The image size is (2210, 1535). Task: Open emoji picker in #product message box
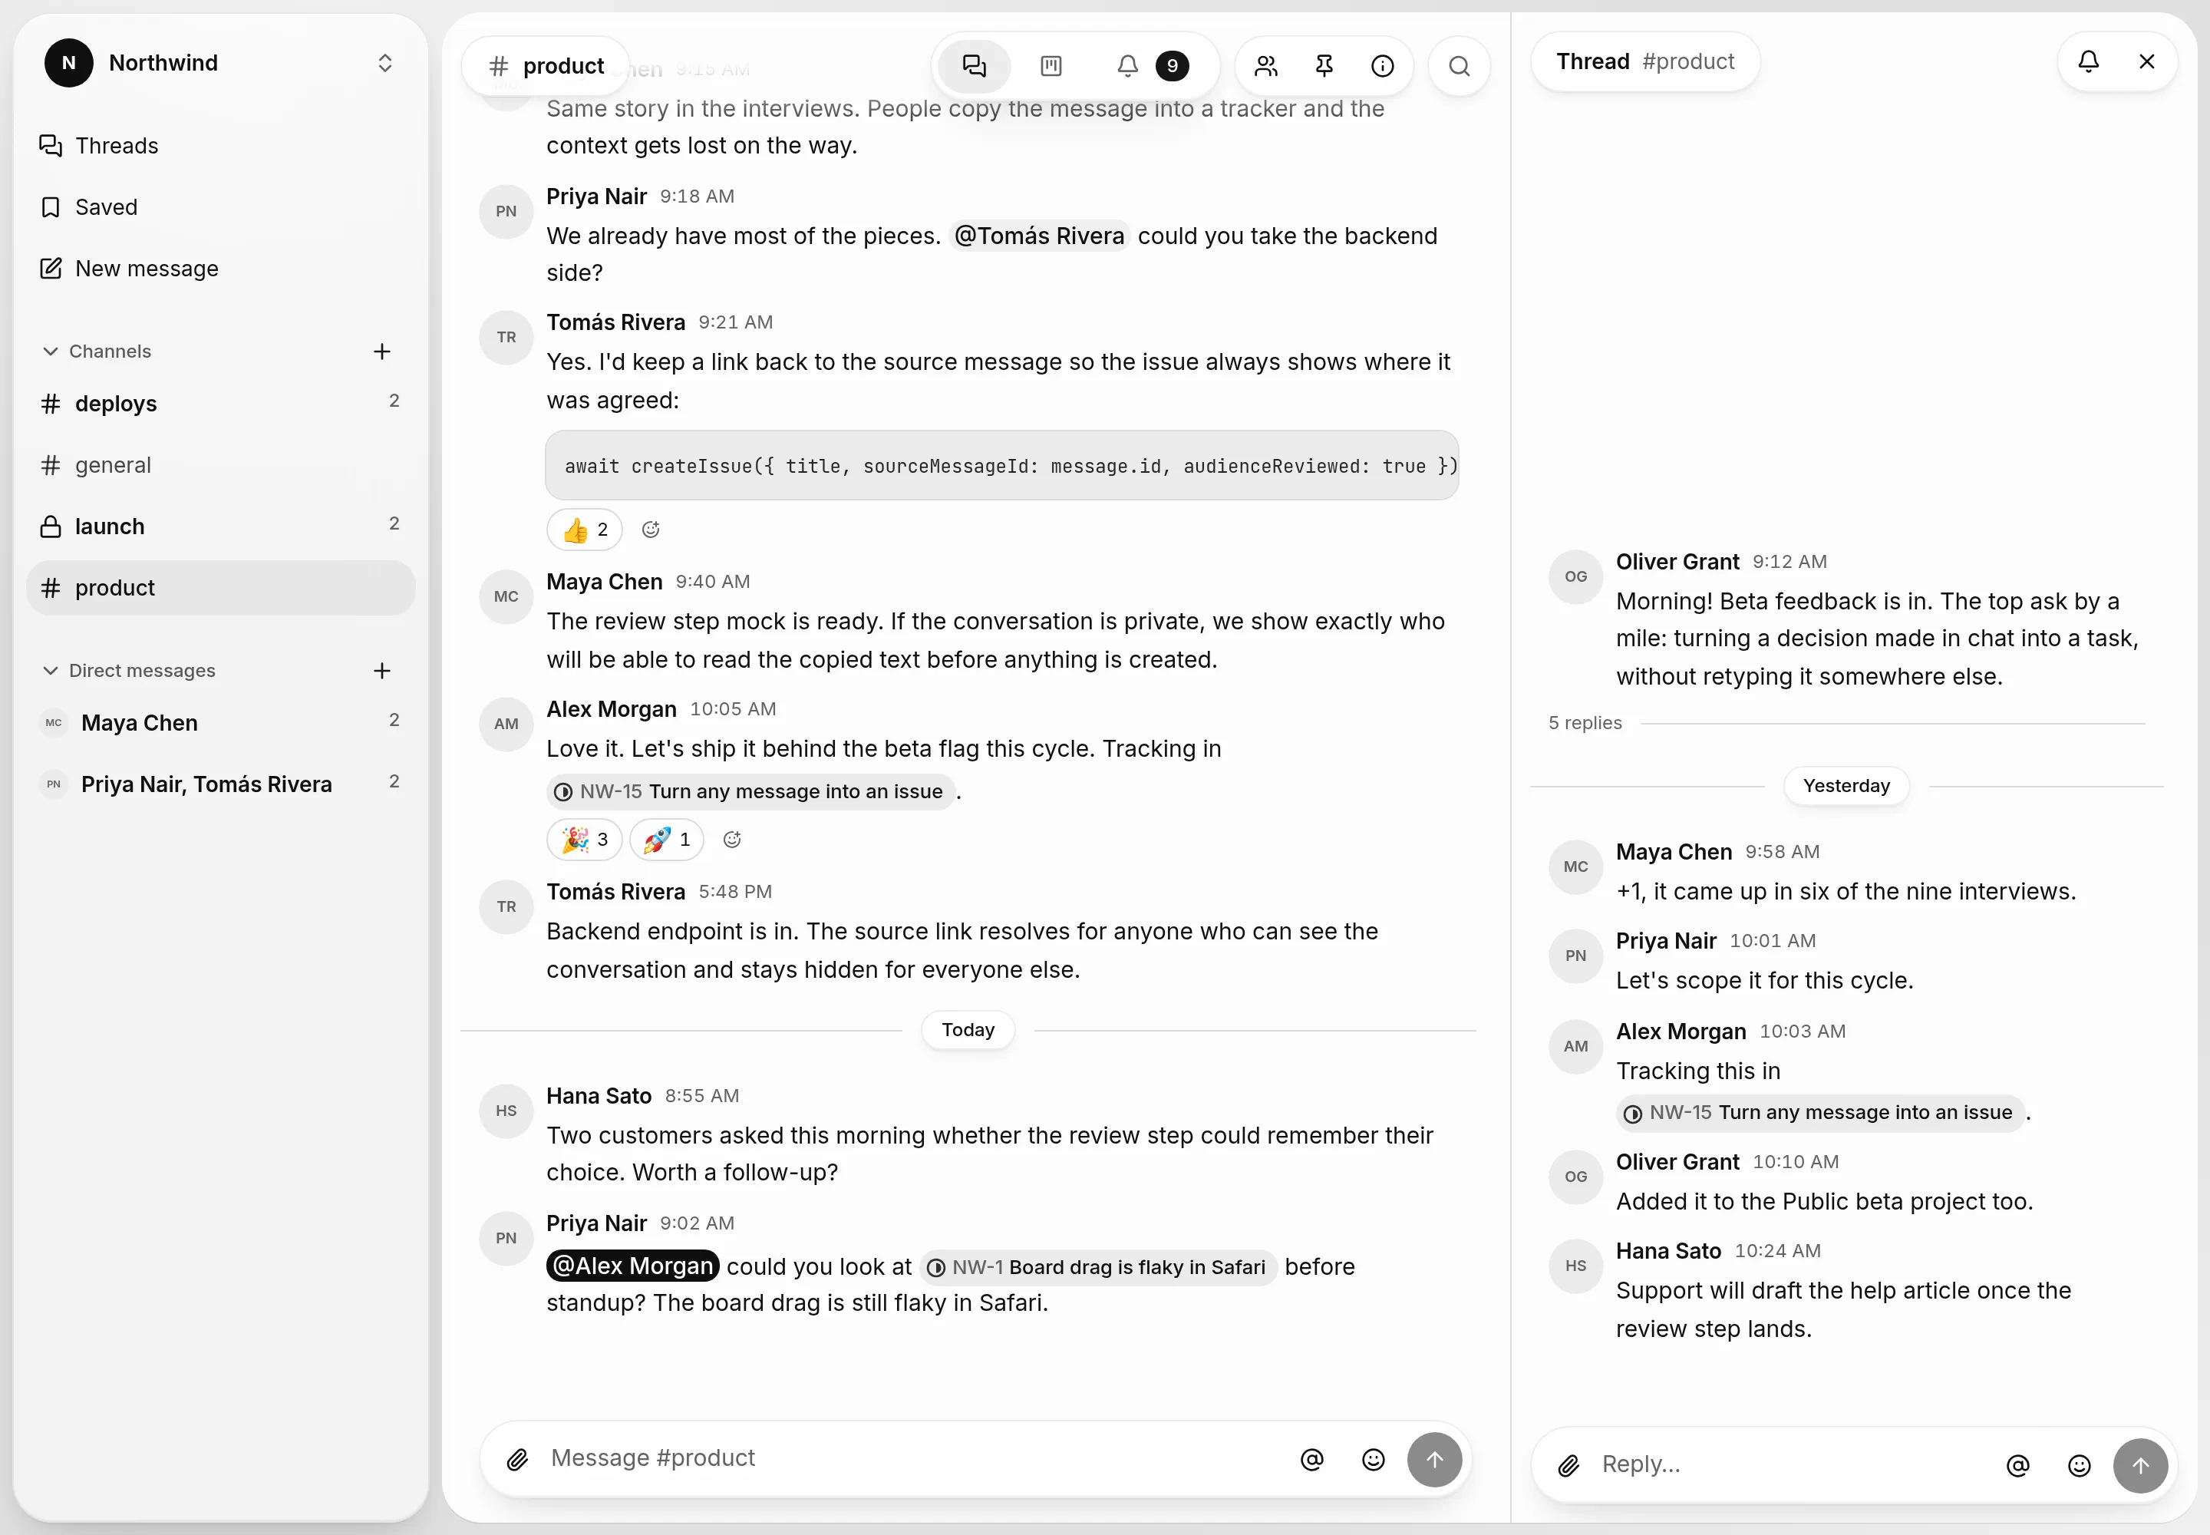pyautogui.click(x=1374, y=1459)
